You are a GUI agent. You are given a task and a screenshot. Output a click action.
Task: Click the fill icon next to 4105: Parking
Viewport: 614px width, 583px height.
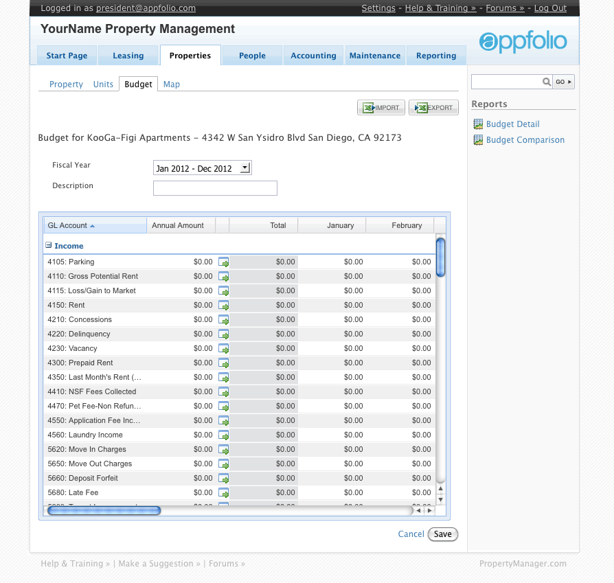click(x=223, y=262)
